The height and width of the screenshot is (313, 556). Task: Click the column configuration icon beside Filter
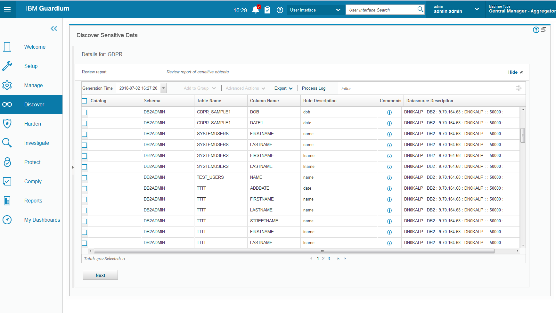point(519,88)
